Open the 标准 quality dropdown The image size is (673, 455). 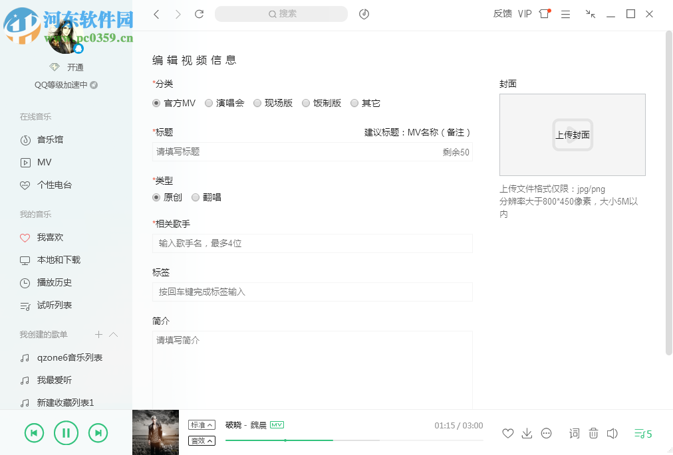(202, 424)
